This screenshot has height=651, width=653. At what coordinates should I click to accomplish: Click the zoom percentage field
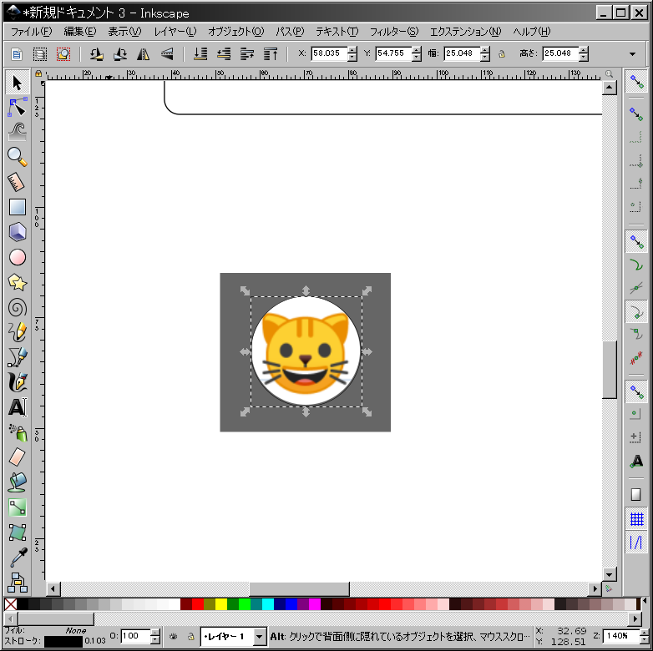coord(620,636)
